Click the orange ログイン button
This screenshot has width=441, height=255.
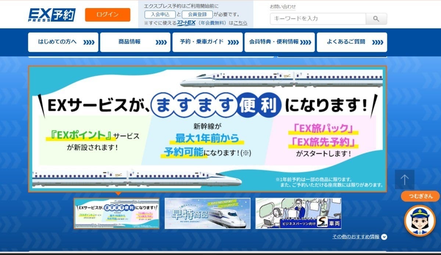(x=107, y=15)
